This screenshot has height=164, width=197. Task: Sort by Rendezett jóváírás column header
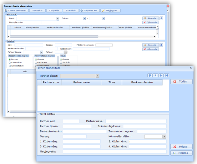pyautogui.click(x=81, y=27)
